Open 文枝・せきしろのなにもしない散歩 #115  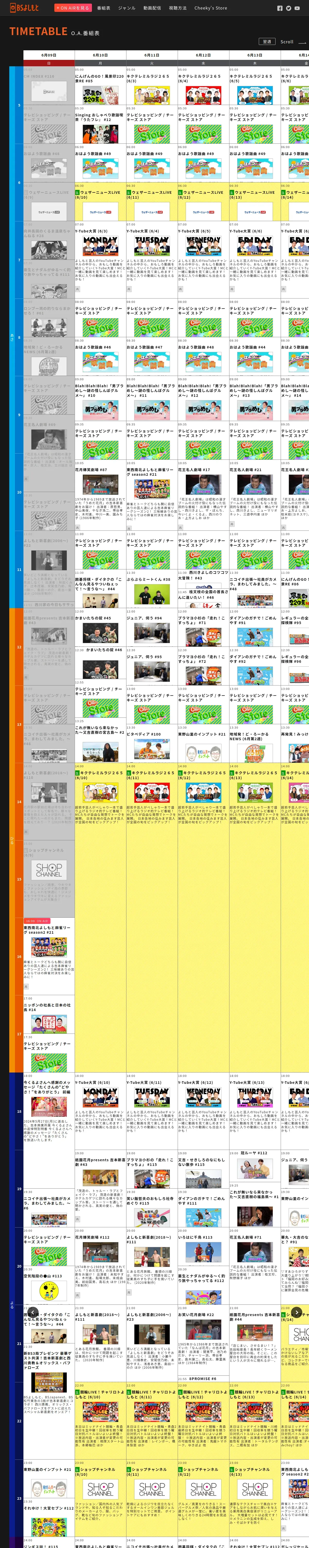point(203,1170)
